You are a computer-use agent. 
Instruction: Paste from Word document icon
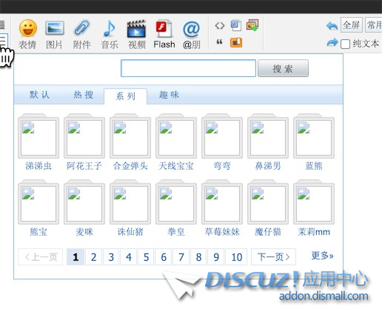[236, 25]
